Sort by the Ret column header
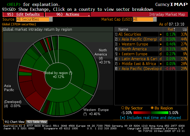The width and height of the screenshot is (190, 136). pos(170,29)
